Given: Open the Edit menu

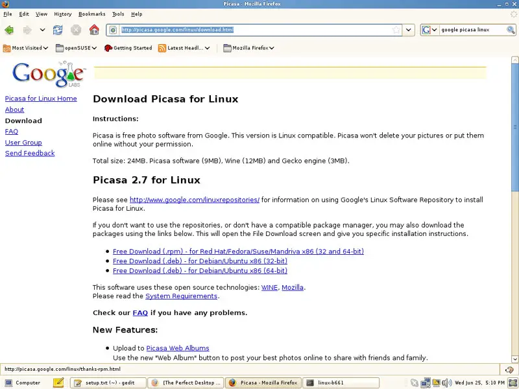Looking at the screenshot, I should tap(24, 14).
